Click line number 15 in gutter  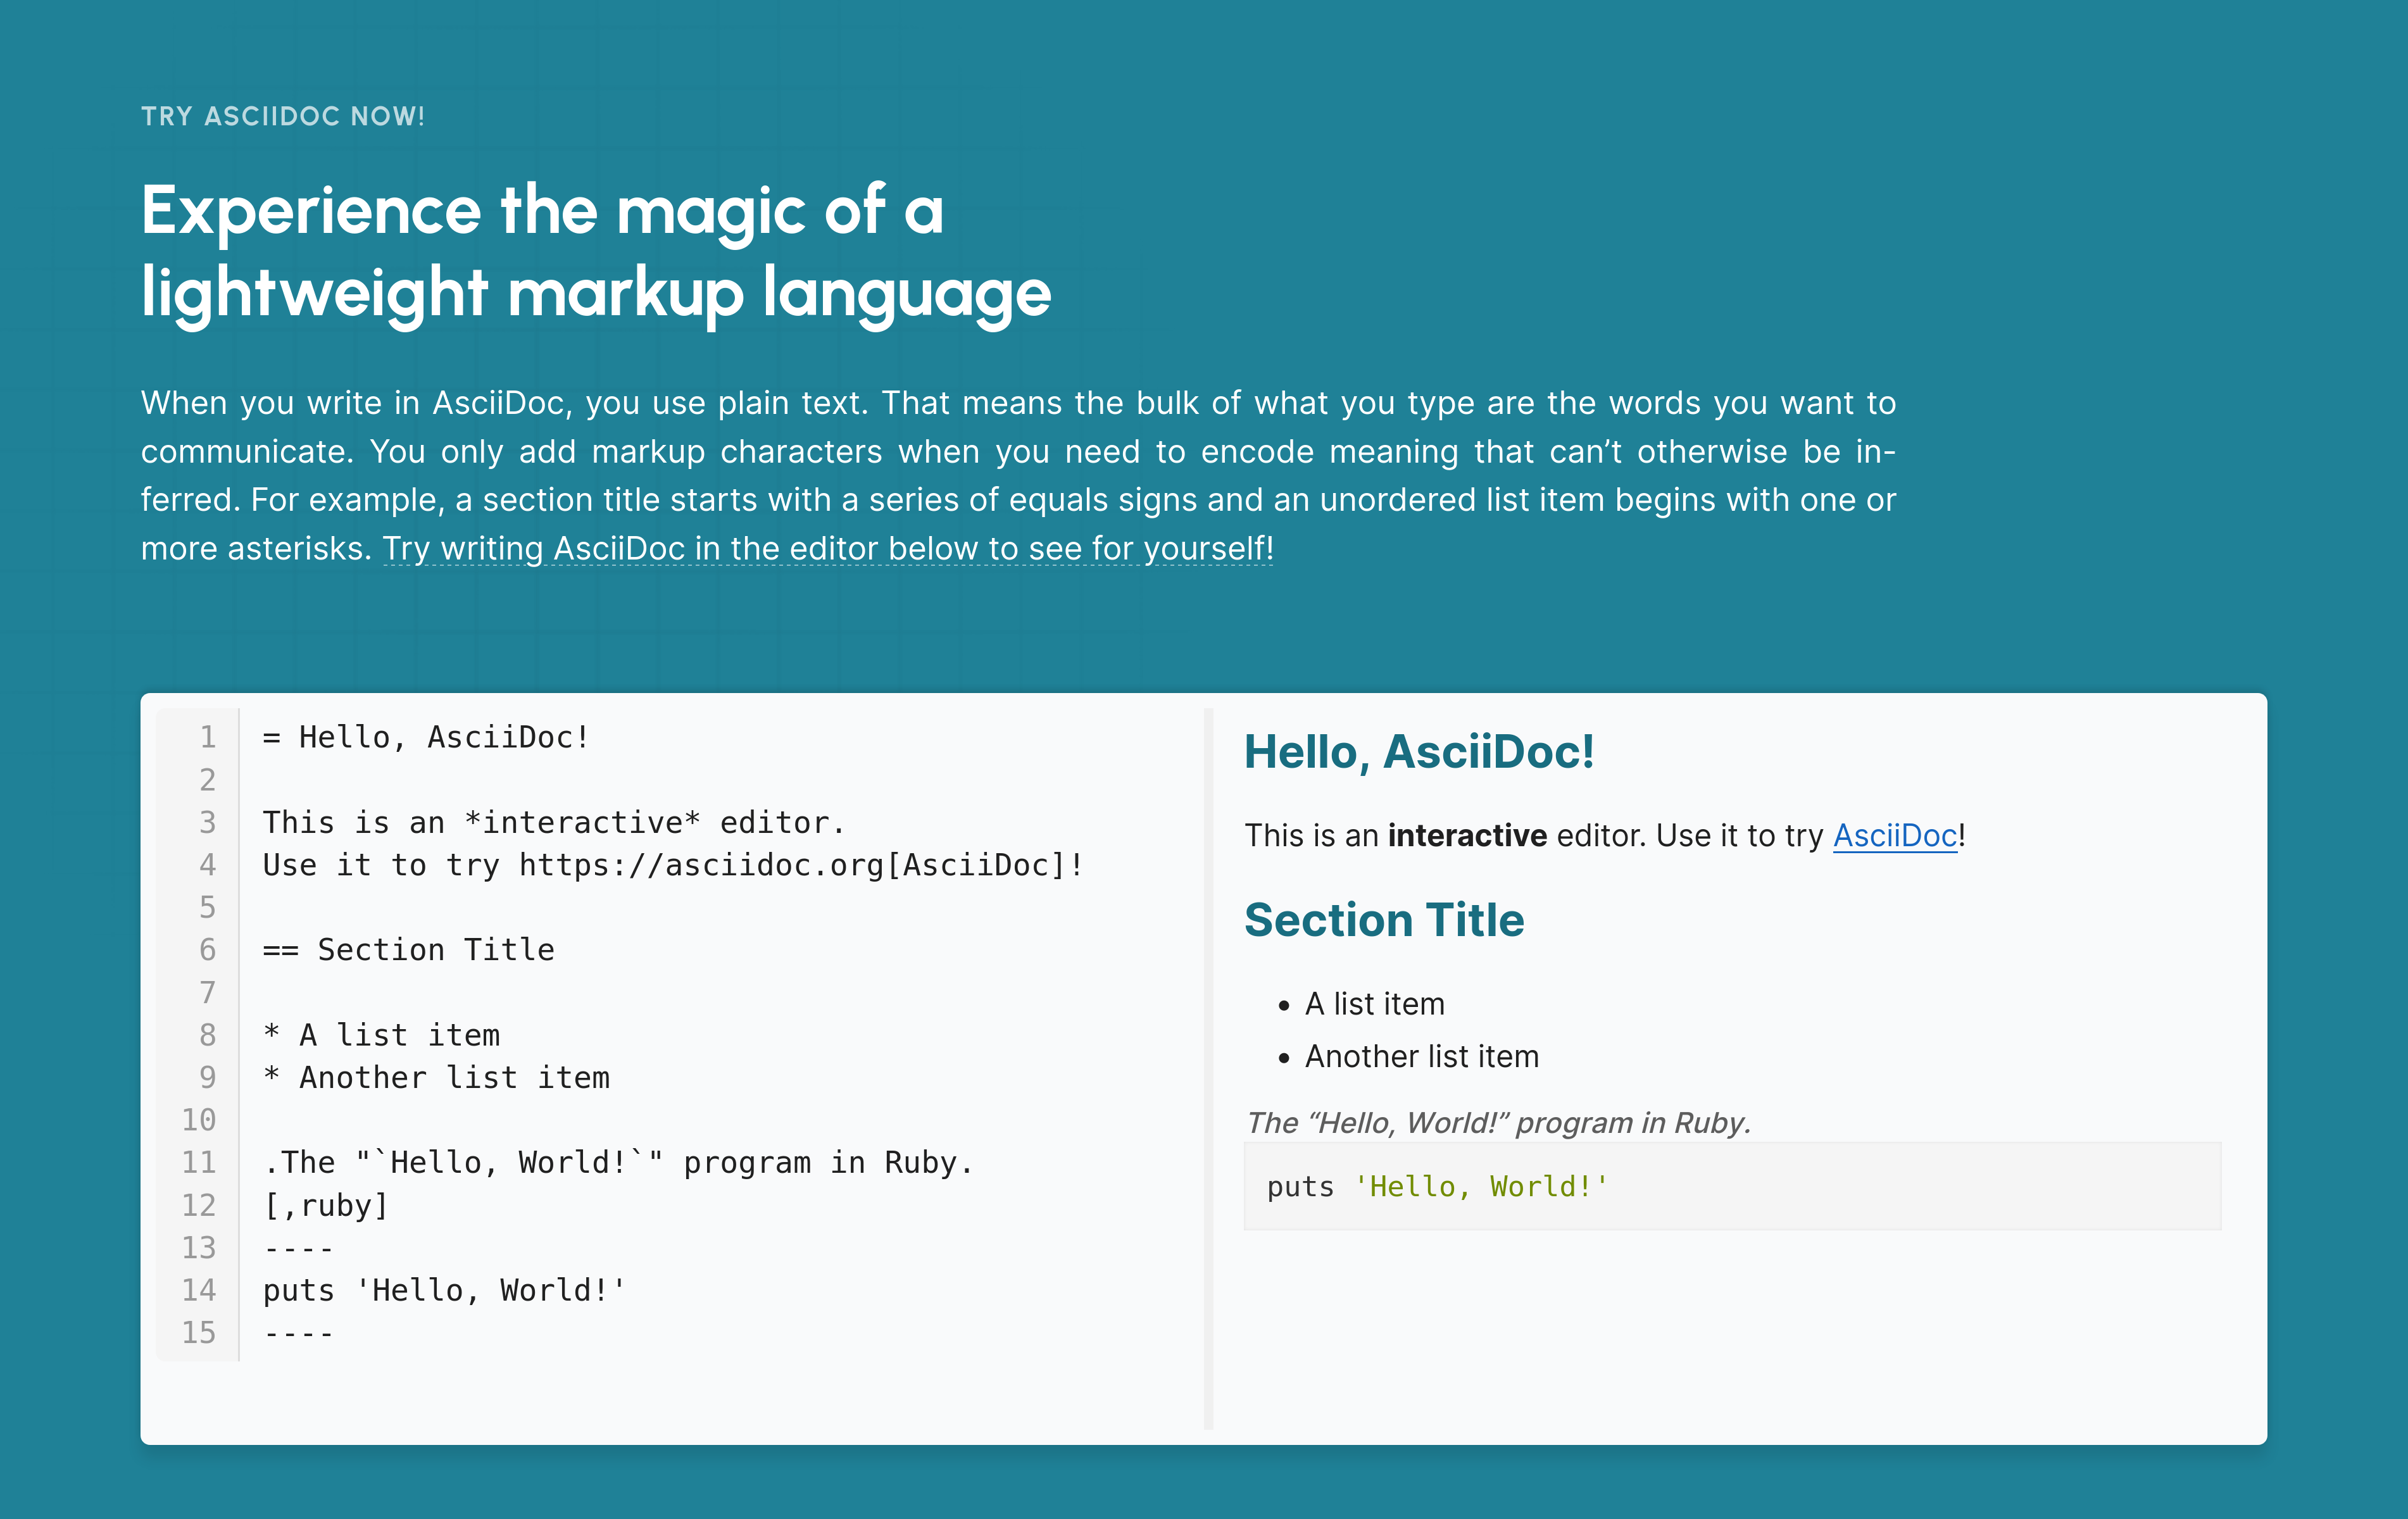[199, 1332]
